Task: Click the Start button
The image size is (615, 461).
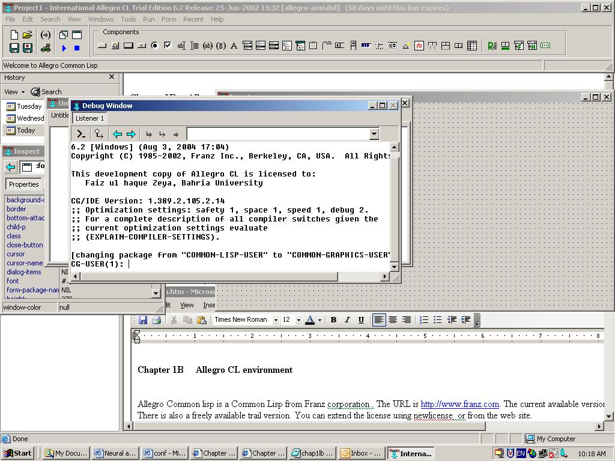Action: coord(18,453)
